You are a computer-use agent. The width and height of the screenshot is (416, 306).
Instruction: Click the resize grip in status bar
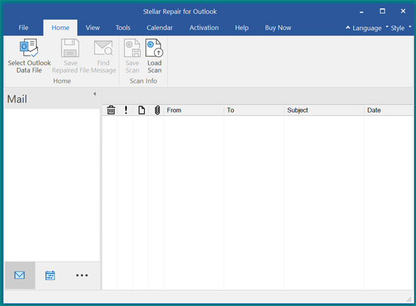click(409, 300)
